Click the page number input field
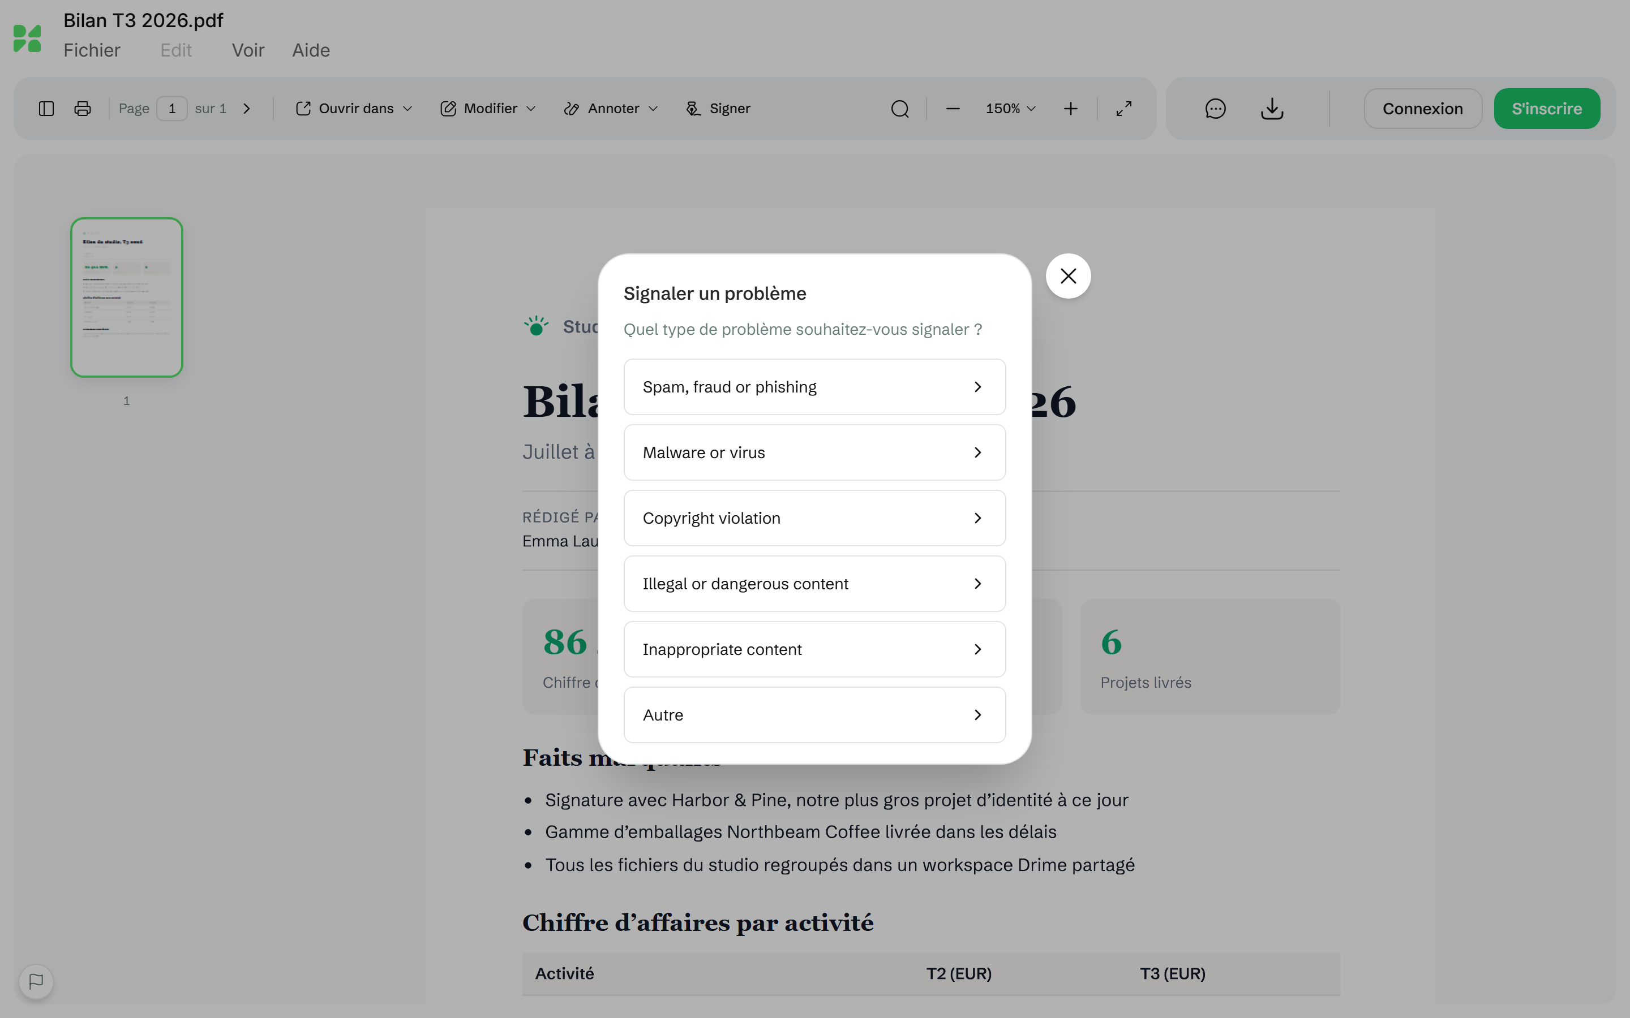The image size is (1630, 1018). click(x=171, y=109)
